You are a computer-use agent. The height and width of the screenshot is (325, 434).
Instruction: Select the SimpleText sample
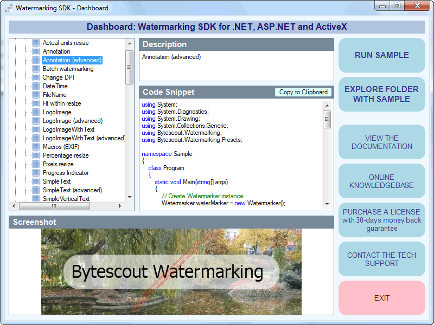click(57, 181)
